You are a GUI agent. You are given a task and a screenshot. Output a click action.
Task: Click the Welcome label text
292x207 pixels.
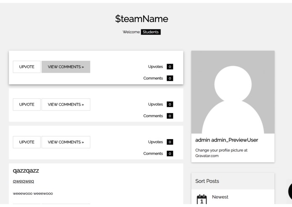[x=131, y=32]
